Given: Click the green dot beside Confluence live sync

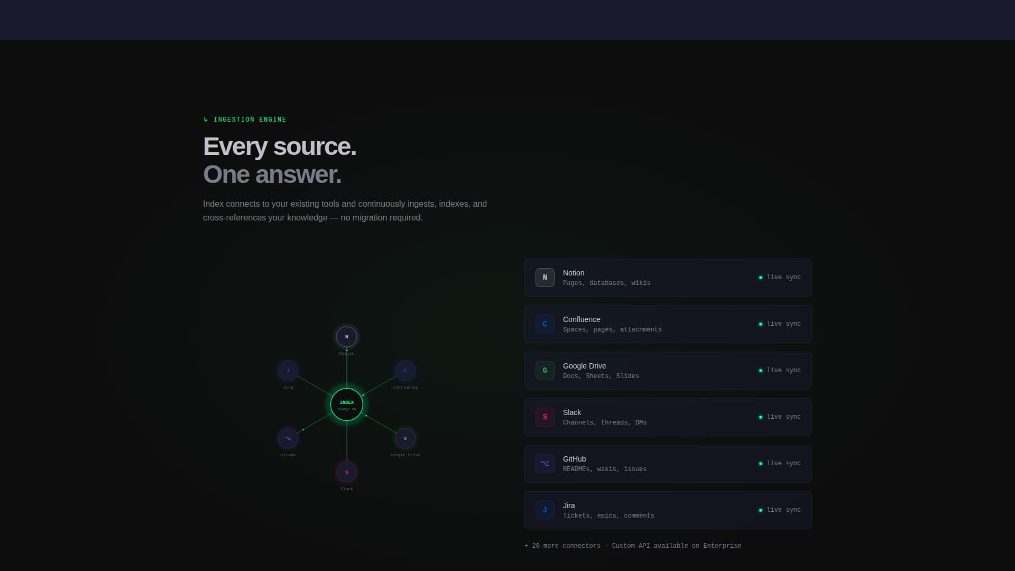Looking at the screenshot, I should click(761, 324).
